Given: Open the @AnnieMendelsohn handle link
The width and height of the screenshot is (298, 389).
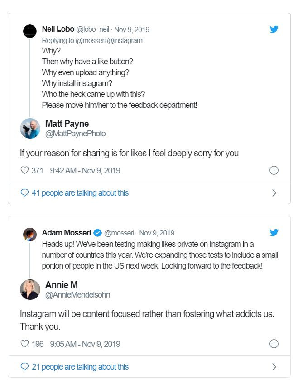Looking at the screenshot, I should 77,295.
